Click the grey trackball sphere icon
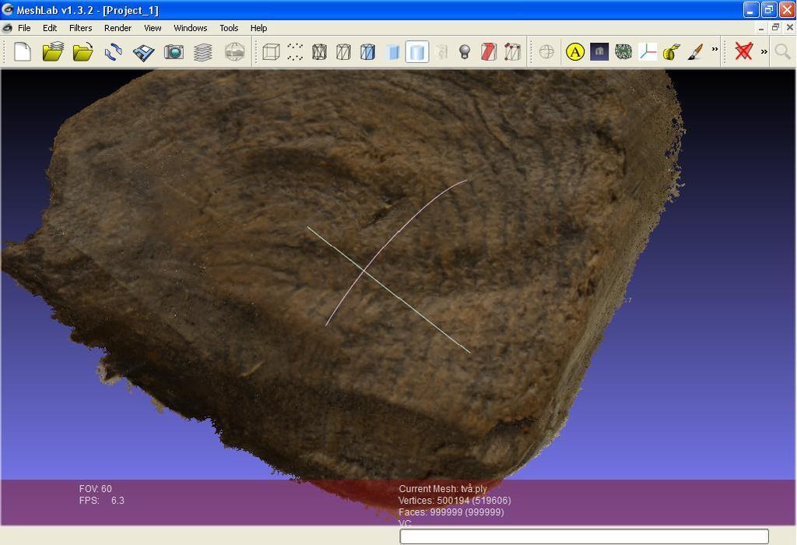The height and width of the screenshot is (545, 797). coord(546,52)
